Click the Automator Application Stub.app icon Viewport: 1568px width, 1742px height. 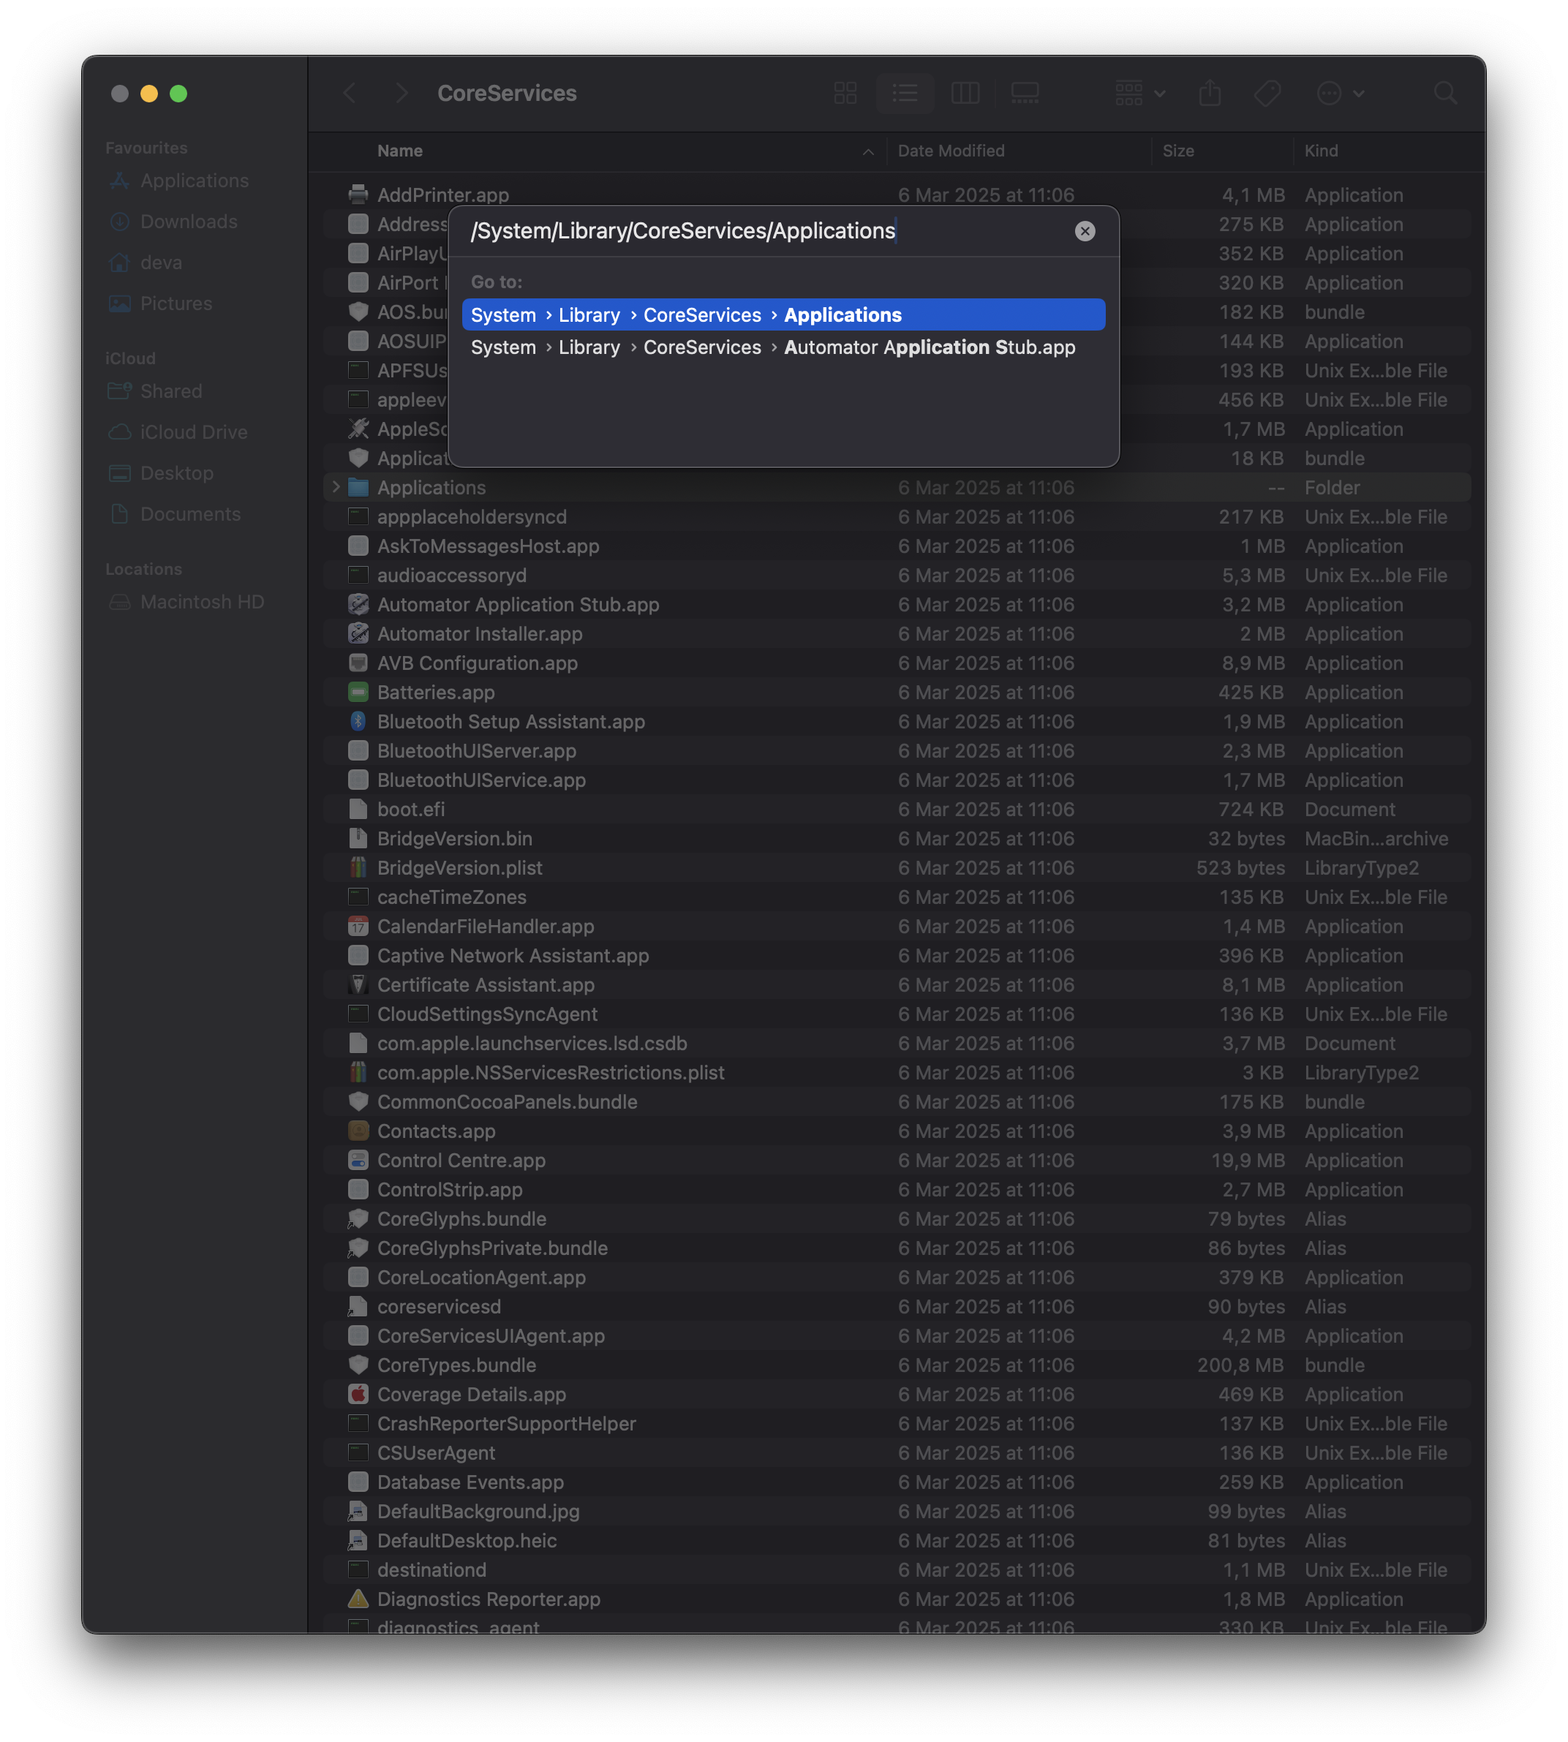358,604
